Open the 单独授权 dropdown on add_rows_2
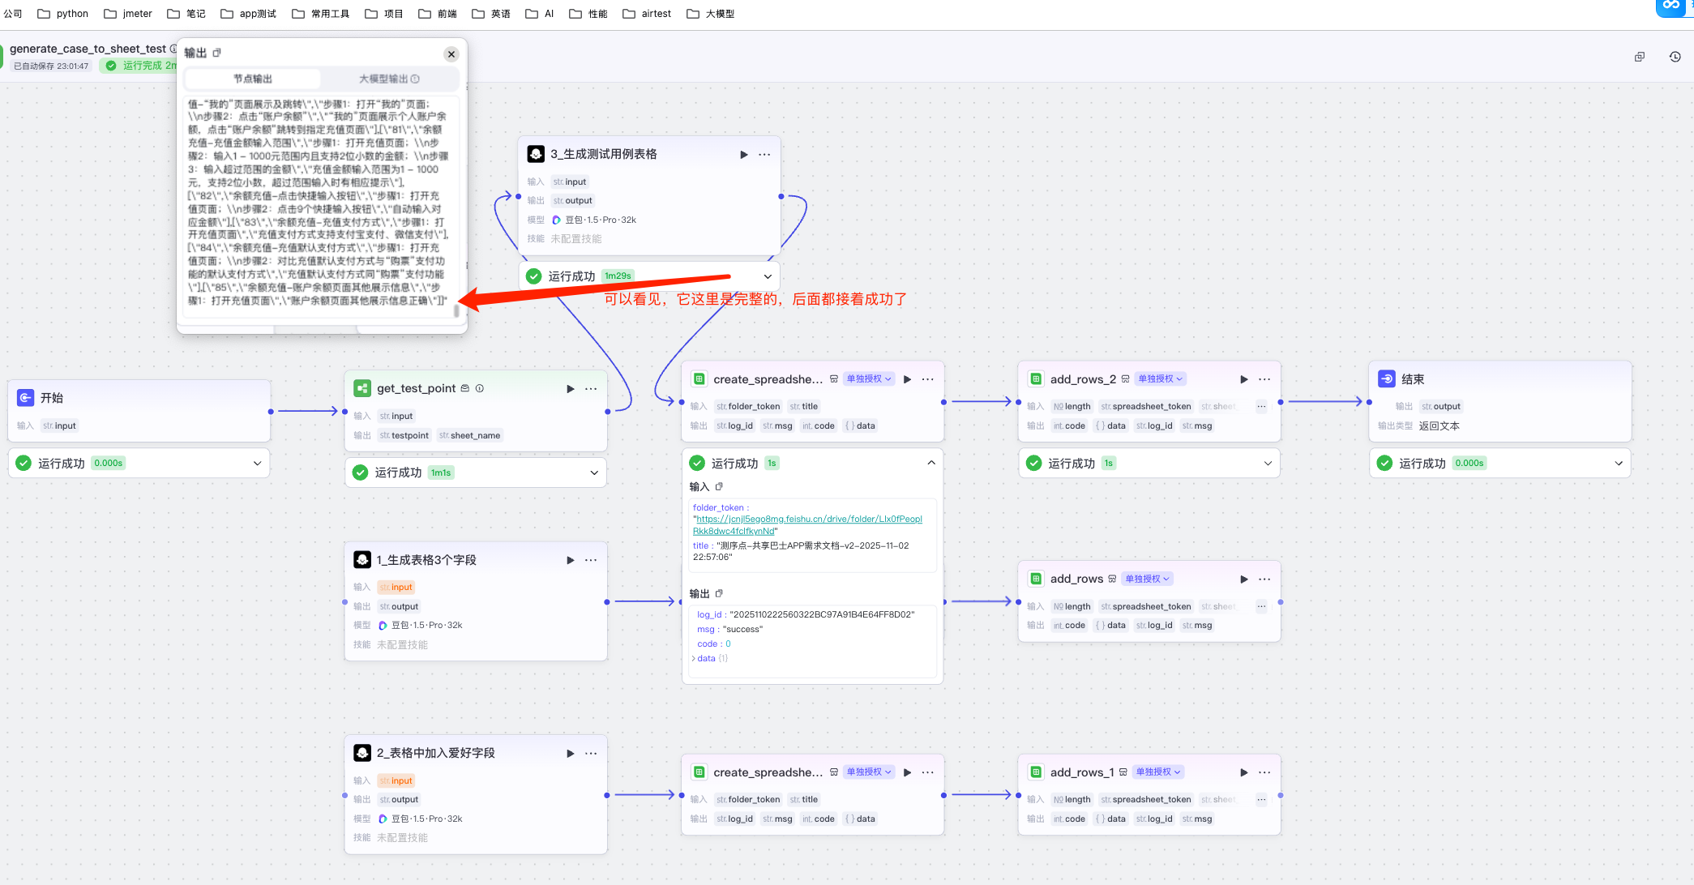1694x885 pixels. 1160,378
